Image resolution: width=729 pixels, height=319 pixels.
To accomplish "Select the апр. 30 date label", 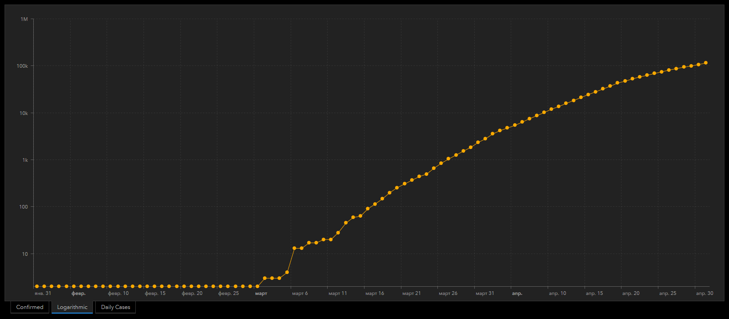I will pyautogui.click(x=704, y=294).
